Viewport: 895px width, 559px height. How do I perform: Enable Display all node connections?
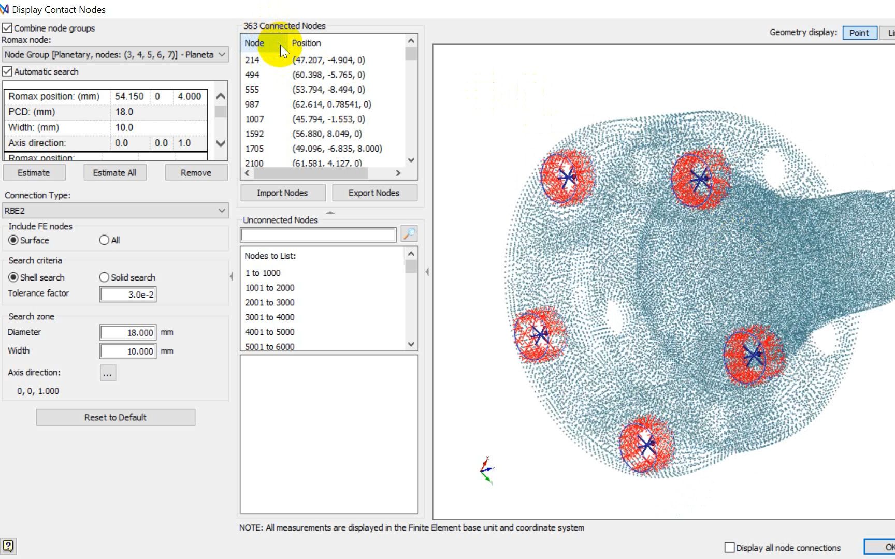coord(729,548)
